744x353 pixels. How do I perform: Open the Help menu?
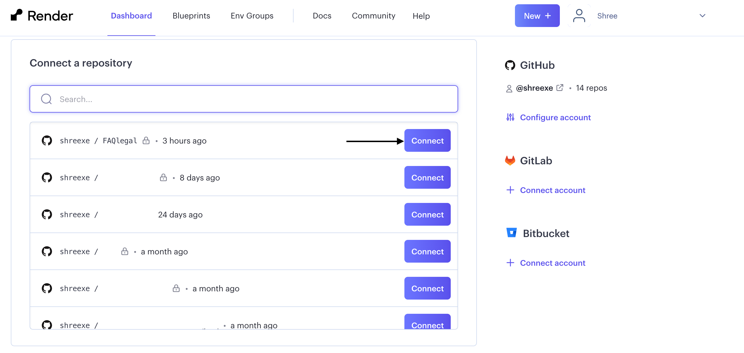(421, 16)
